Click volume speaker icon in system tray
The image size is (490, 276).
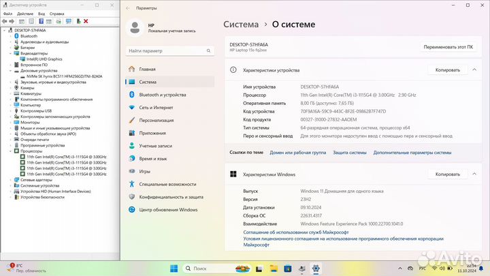coord(442,269)
